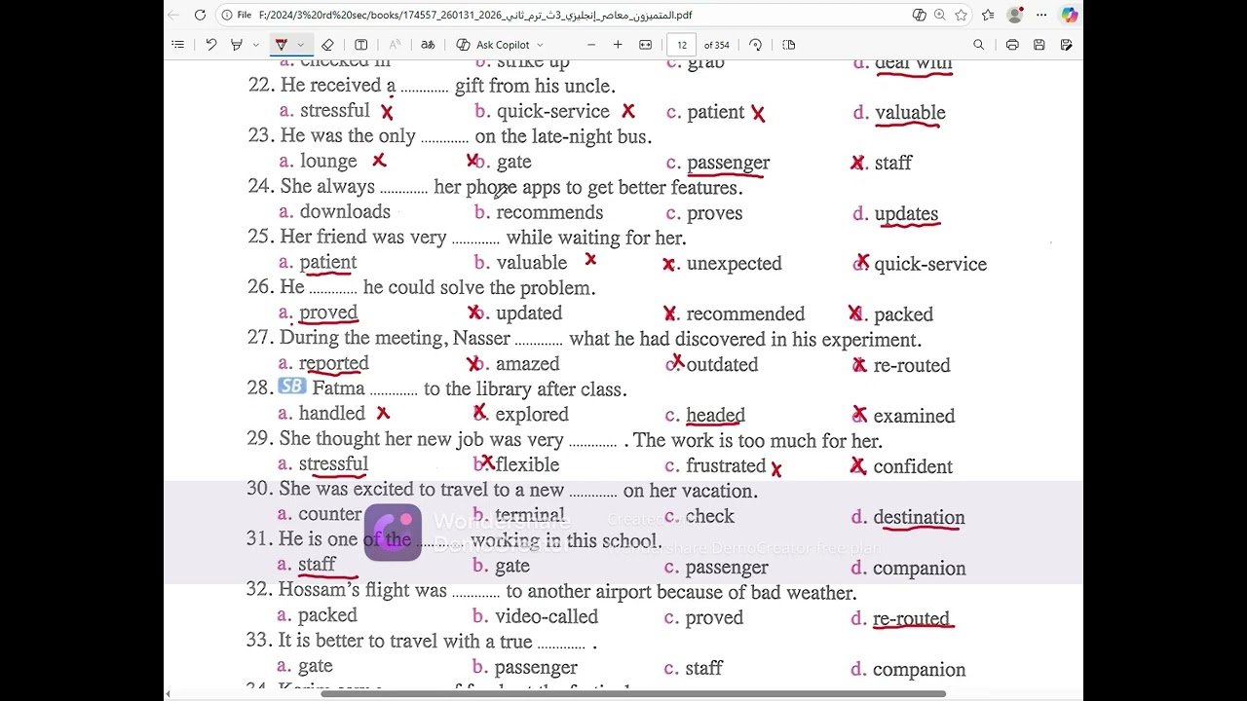
Task: Rotate the PDF page
Action: point(756,45)
